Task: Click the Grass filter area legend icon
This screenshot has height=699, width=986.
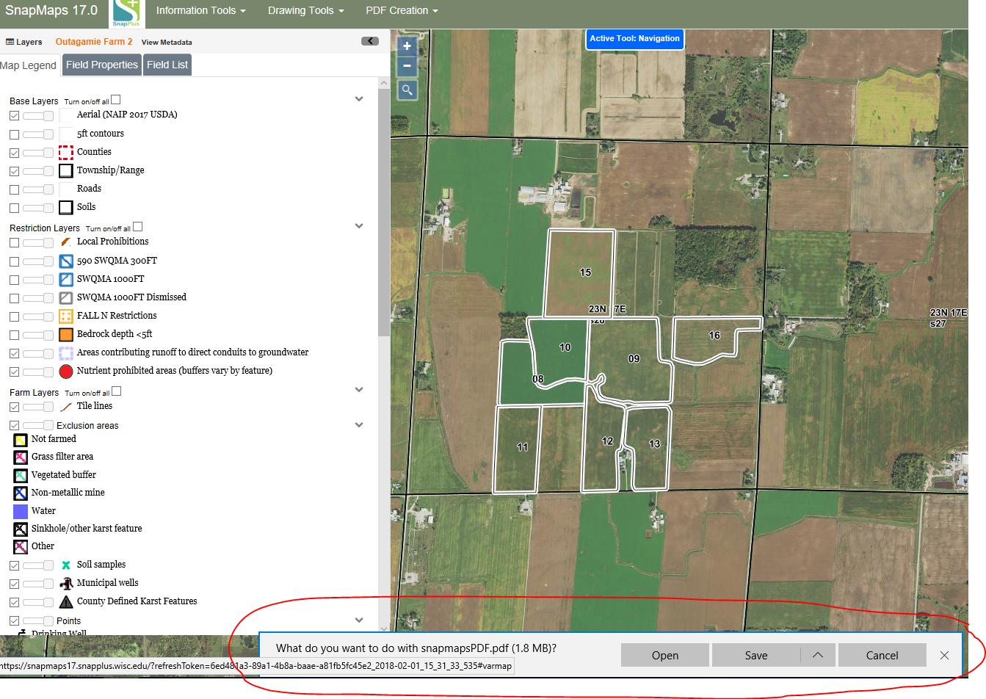Action: 21,457
